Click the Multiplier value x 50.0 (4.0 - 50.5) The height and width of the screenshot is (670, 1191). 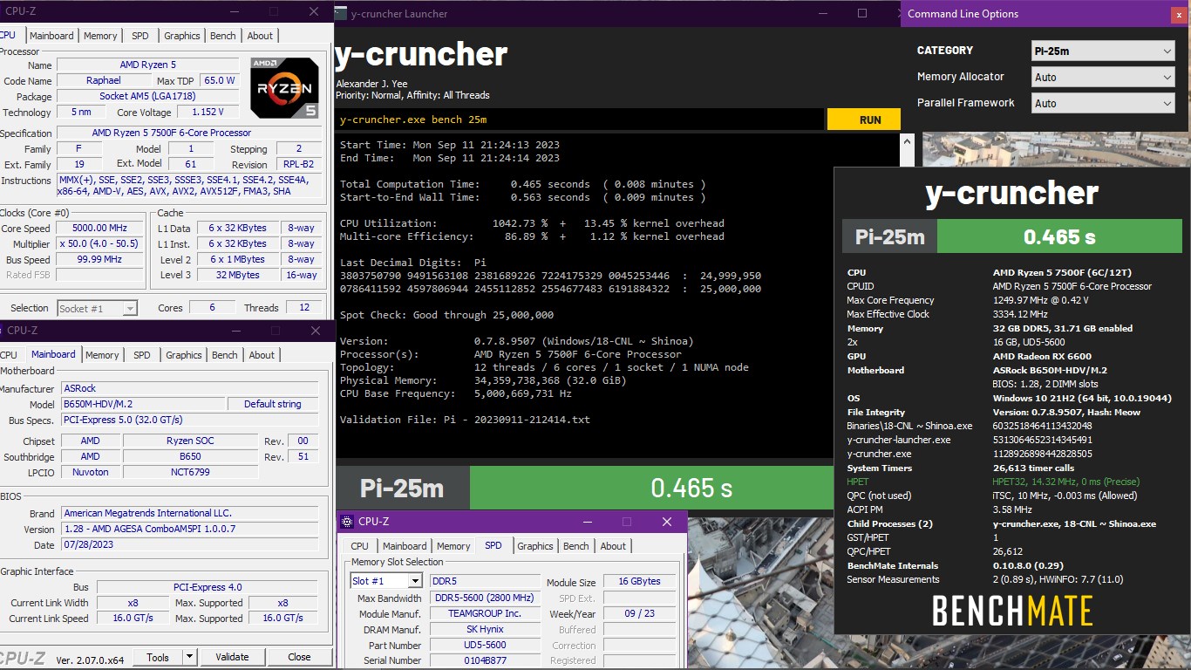pyautogui.click(x=100, y=243)
